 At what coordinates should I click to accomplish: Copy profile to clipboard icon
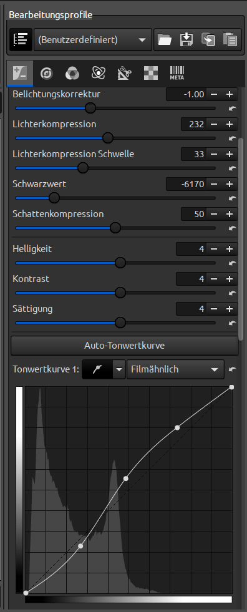(x=208, y=39)
